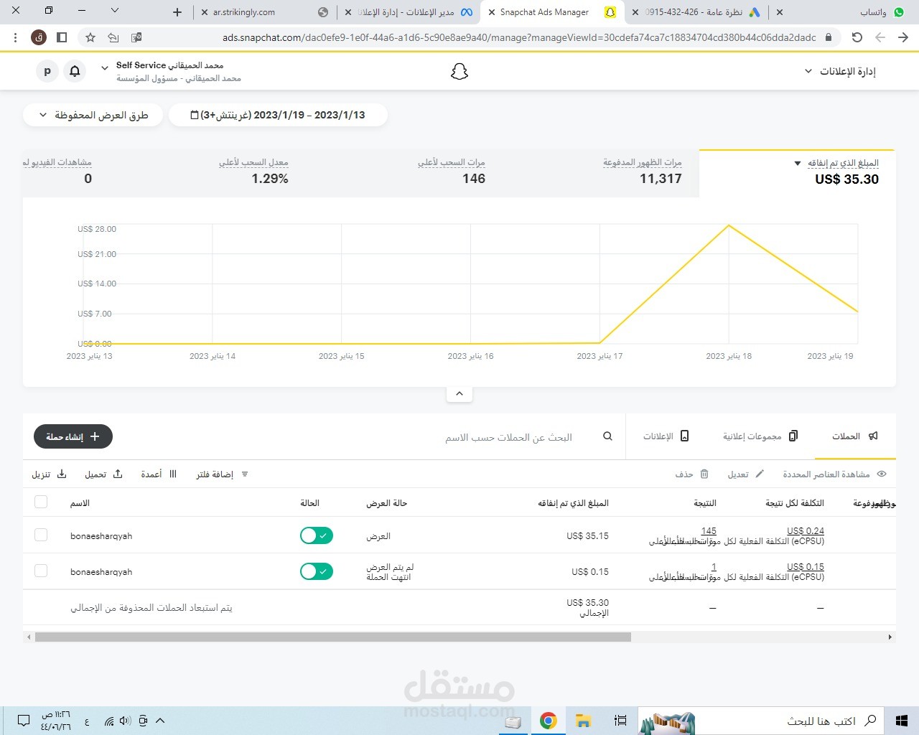Click the upload icon (تحميل)
919x735 pixels.
coord(118,474)
